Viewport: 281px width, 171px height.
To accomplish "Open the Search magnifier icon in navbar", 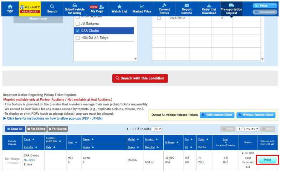I will (x=52, y=6).
